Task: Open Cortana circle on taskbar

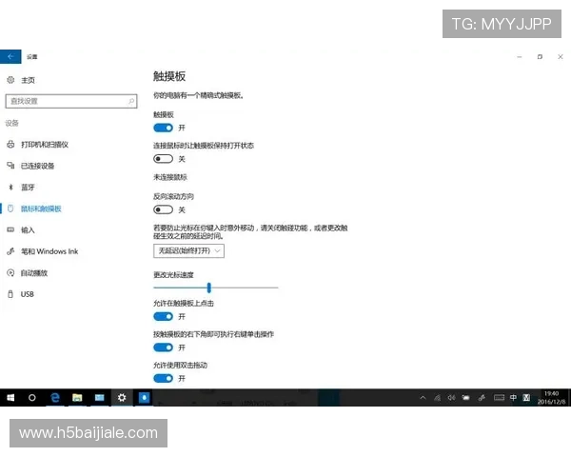Action: (32, 398)
